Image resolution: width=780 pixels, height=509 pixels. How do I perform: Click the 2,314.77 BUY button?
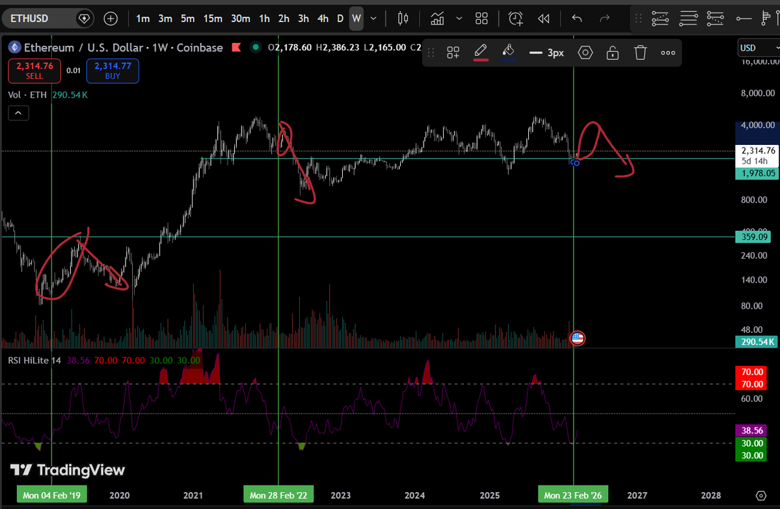point(113,71)
